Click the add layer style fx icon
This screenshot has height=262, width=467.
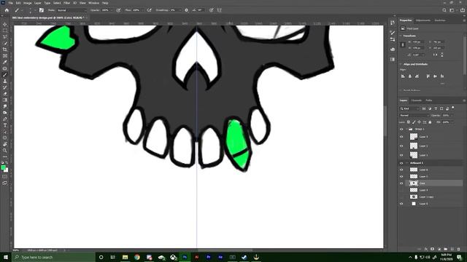tap(426, 249)
